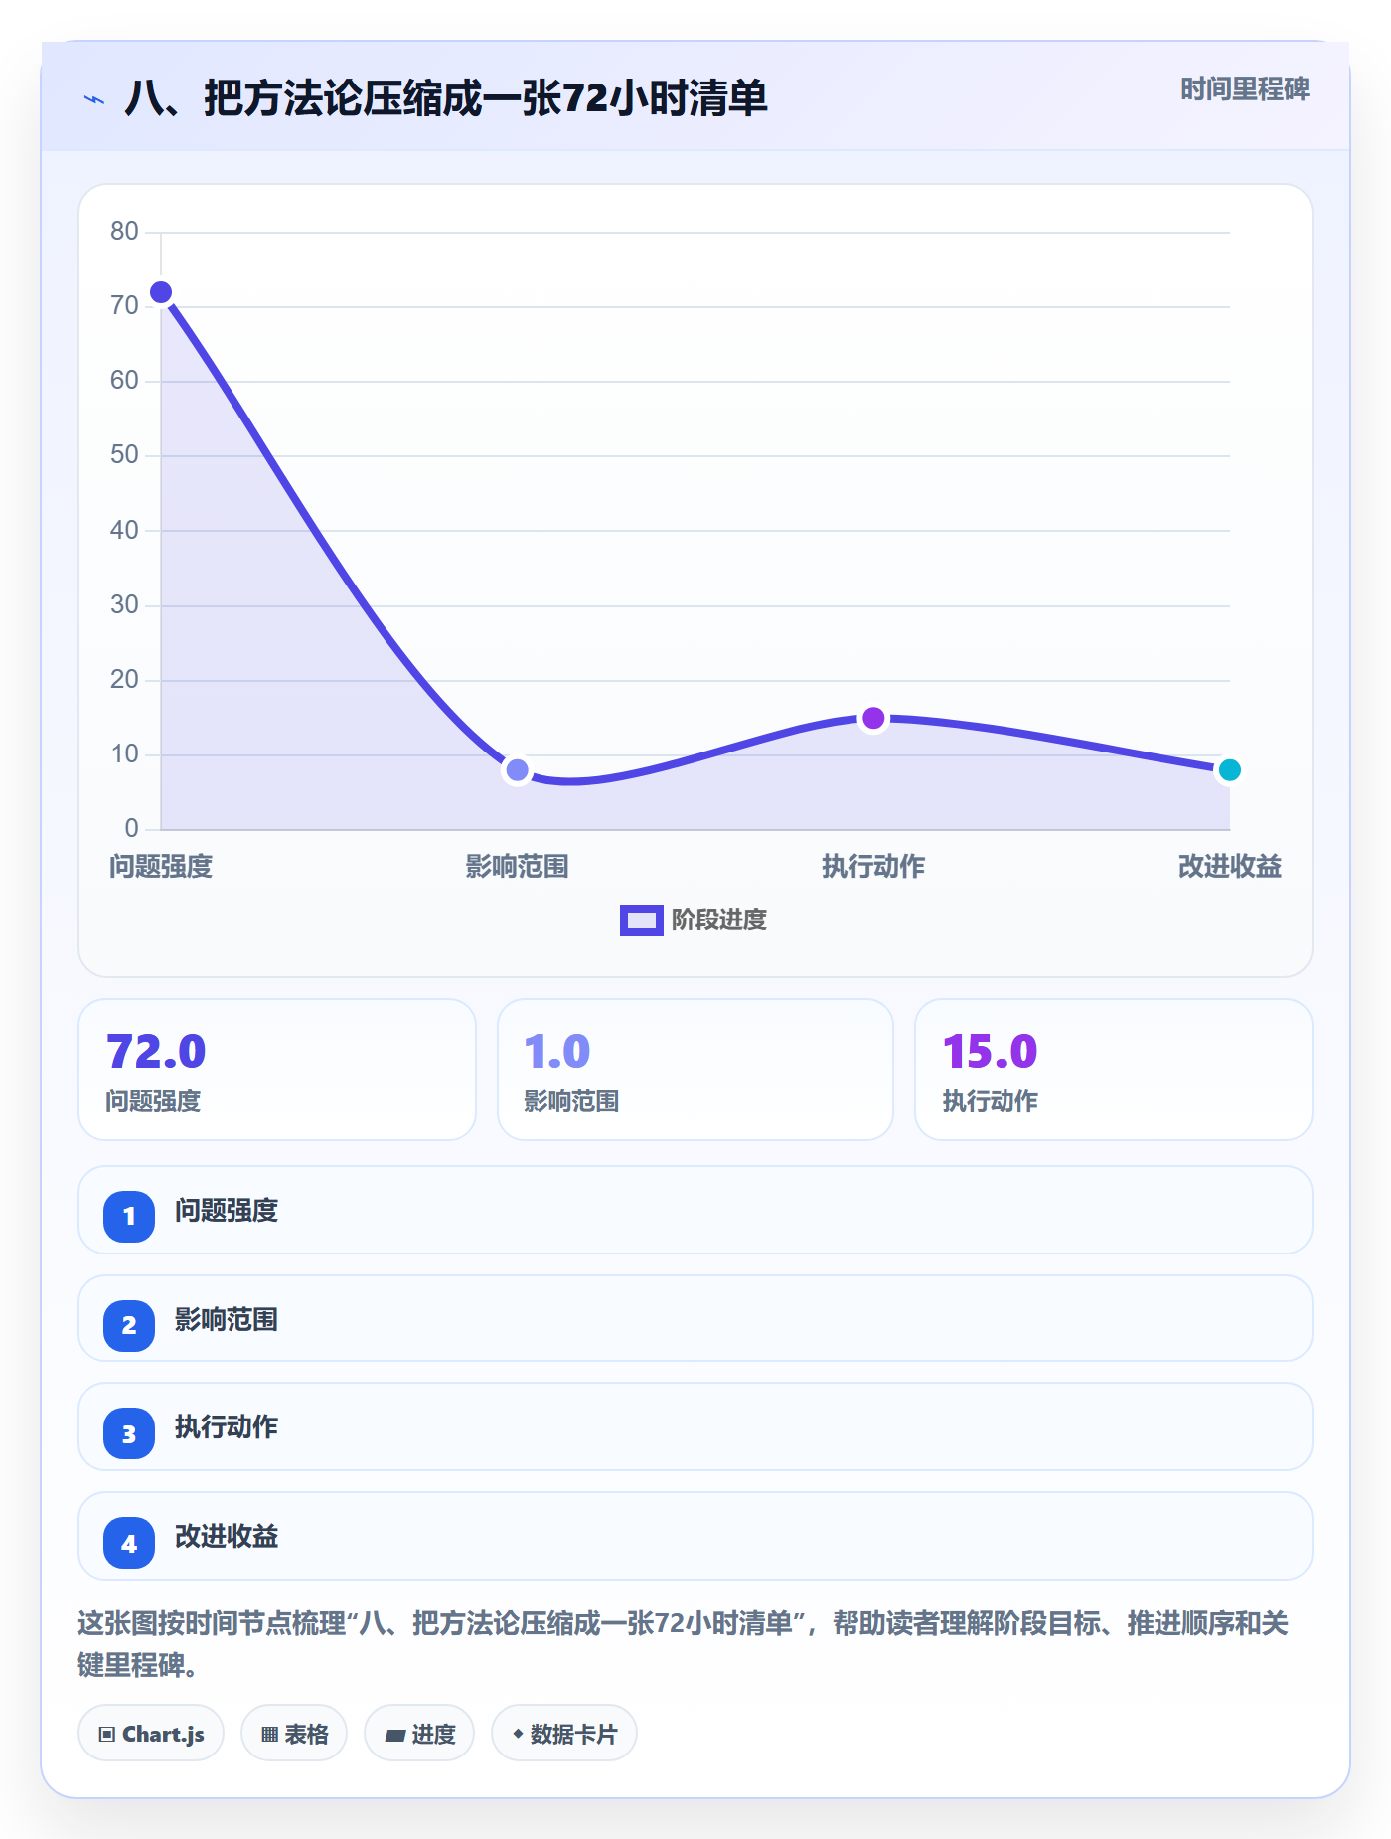Toggle the 阶段进度 legend swatch
Viewport: 1391px width, 1839px height.
[x=641, y=920]
